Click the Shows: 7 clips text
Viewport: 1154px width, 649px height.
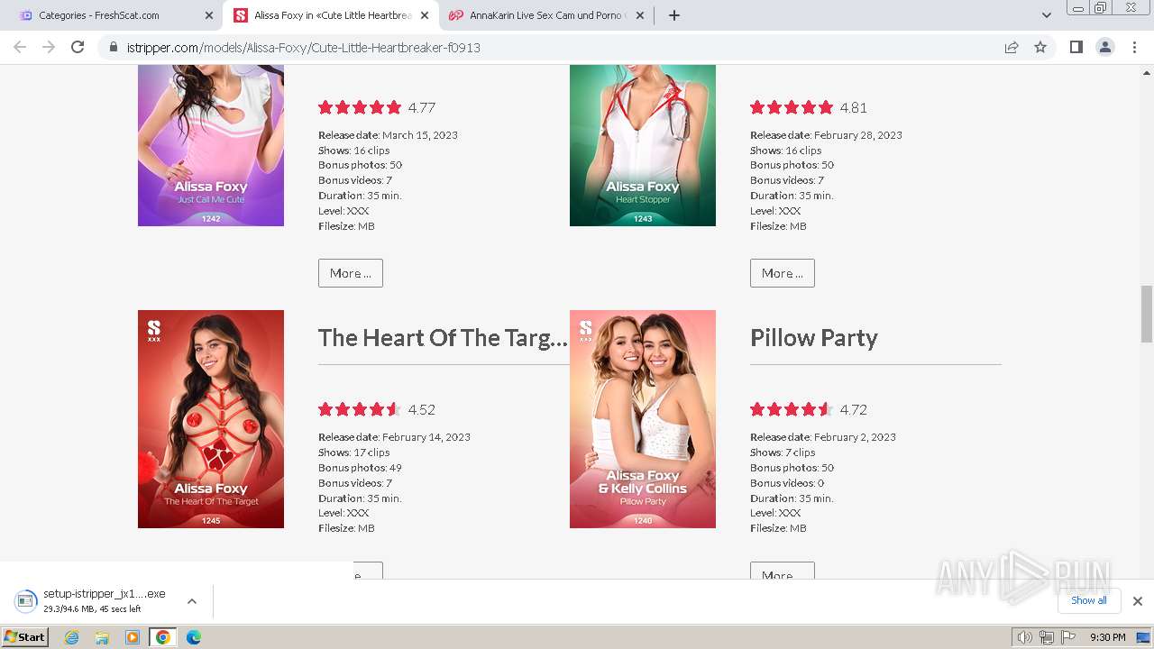[x=783, y=452]
